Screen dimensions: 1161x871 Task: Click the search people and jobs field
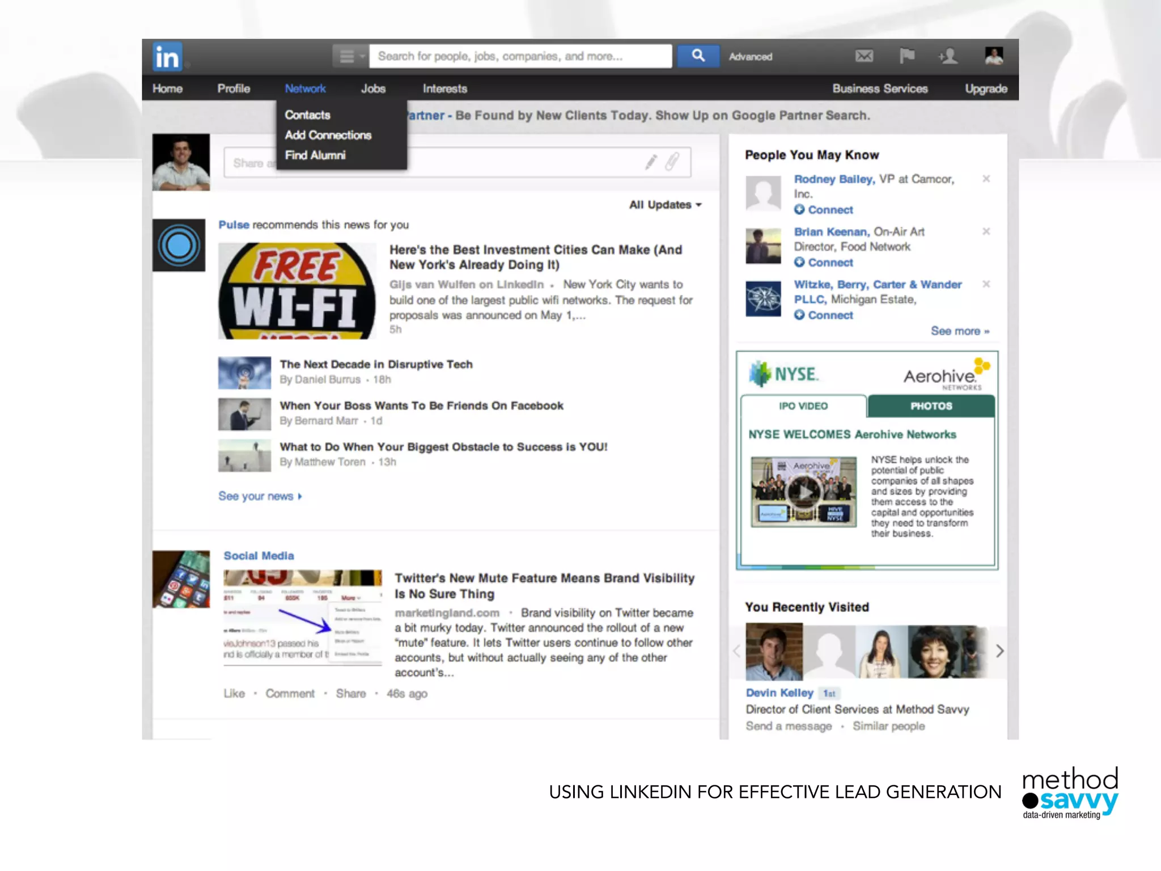click(520, 56)
